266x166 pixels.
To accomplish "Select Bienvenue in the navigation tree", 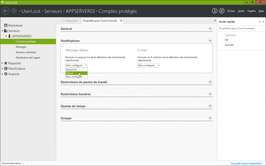I will [x=15, y=25].
